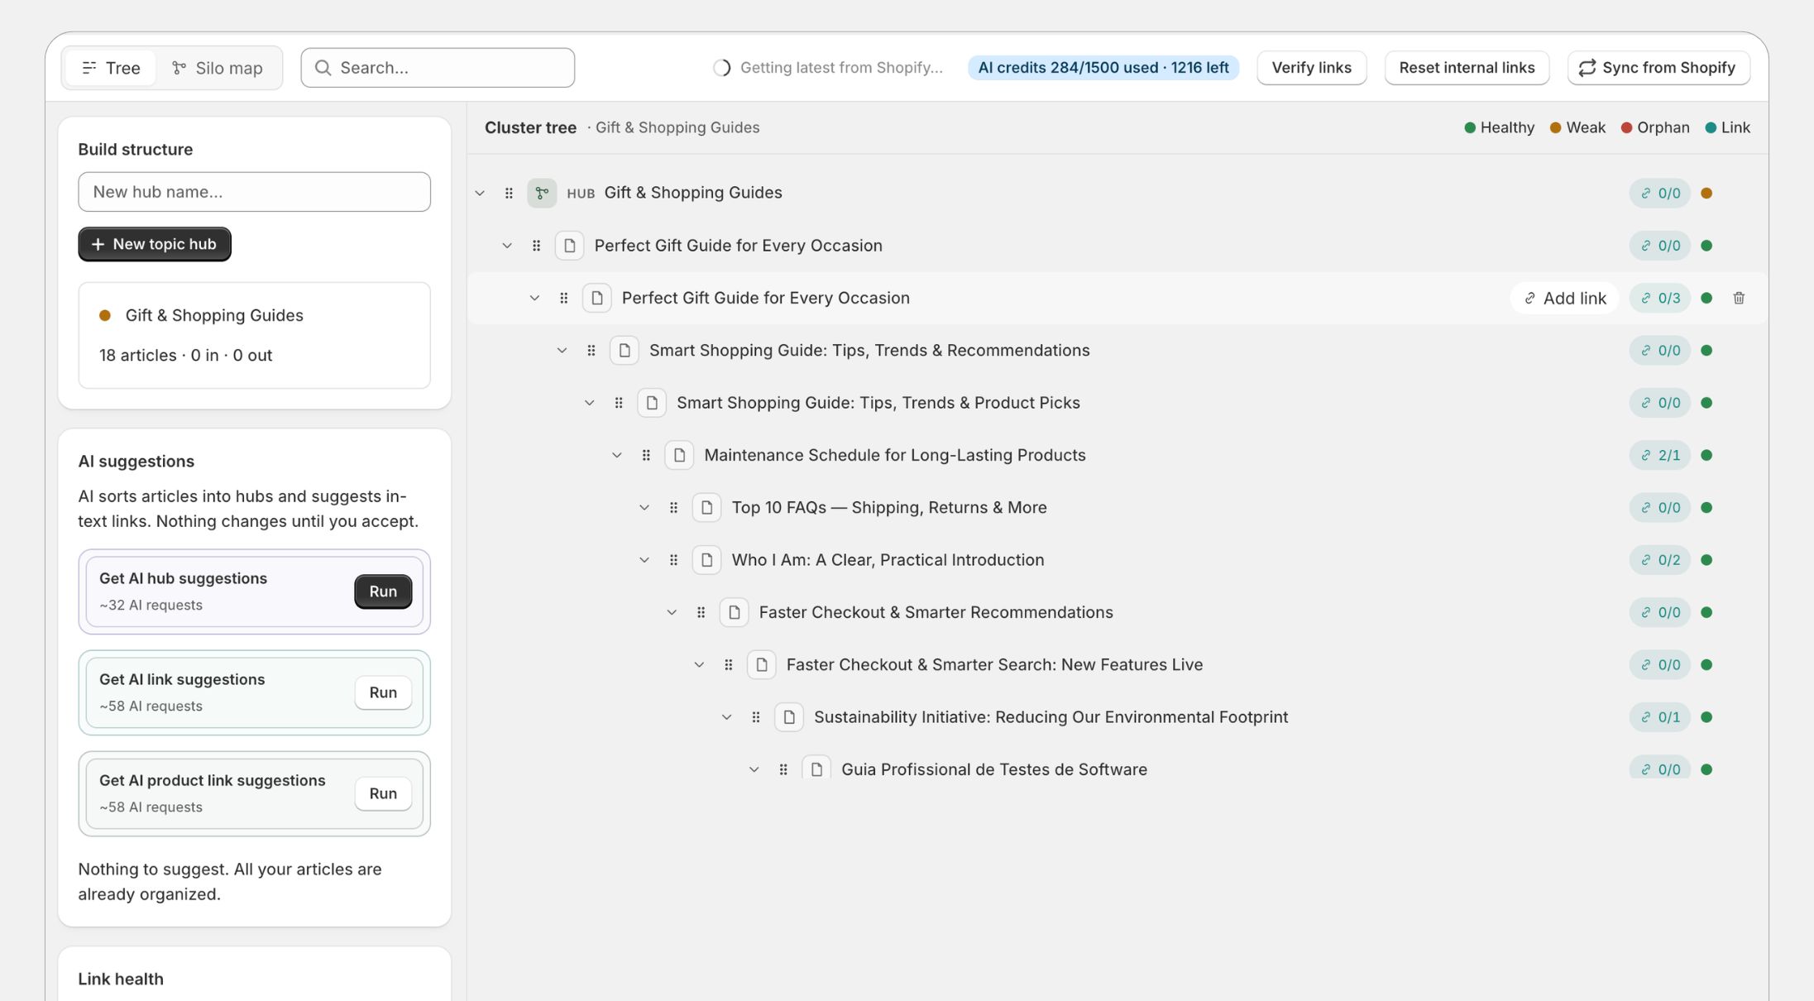Collapse Maintenance Schedule for Long-Lasting Products

pyautogui.click(x=616, y=455)
